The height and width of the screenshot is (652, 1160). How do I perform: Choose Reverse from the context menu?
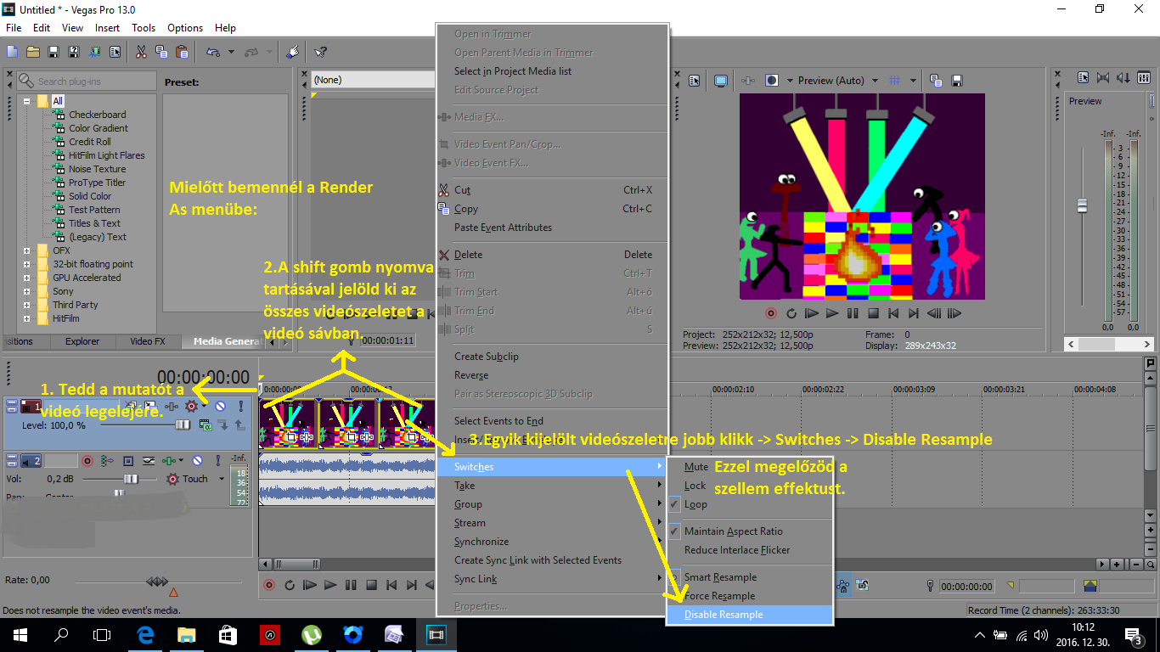point(552,375)
